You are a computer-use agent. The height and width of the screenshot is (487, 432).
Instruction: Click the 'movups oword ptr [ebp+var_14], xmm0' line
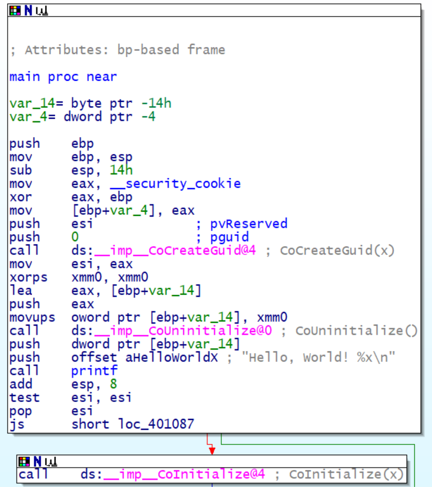pyautogui.click(x=149, y=318)
